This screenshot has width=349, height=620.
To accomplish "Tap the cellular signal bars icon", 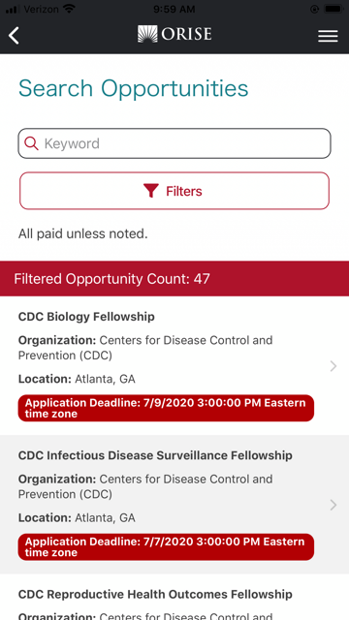I will pos(13,9).
